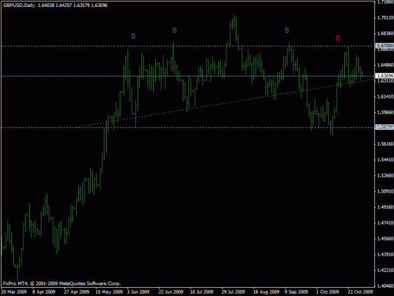Click the 15 May 2009 date label
This screenshot has width=394, height=296.
109,292
